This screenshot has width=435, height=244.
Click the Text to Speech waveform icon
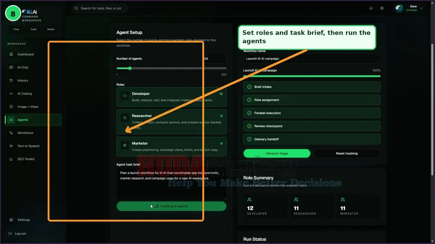[x=11, y=146]
